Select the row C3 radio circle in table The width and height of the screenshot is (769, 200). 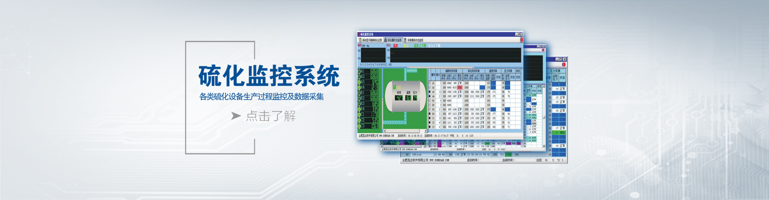430,127
